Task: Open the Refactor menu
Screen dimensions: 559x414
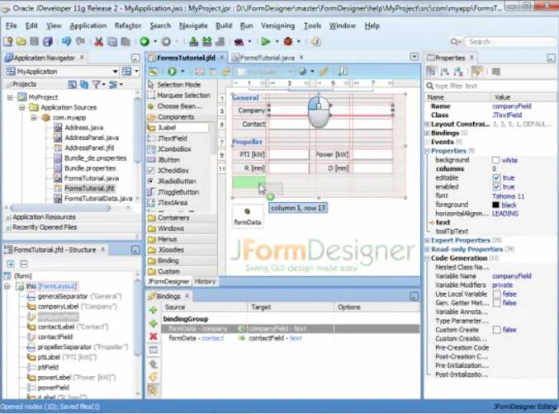Action: [128, 26]
